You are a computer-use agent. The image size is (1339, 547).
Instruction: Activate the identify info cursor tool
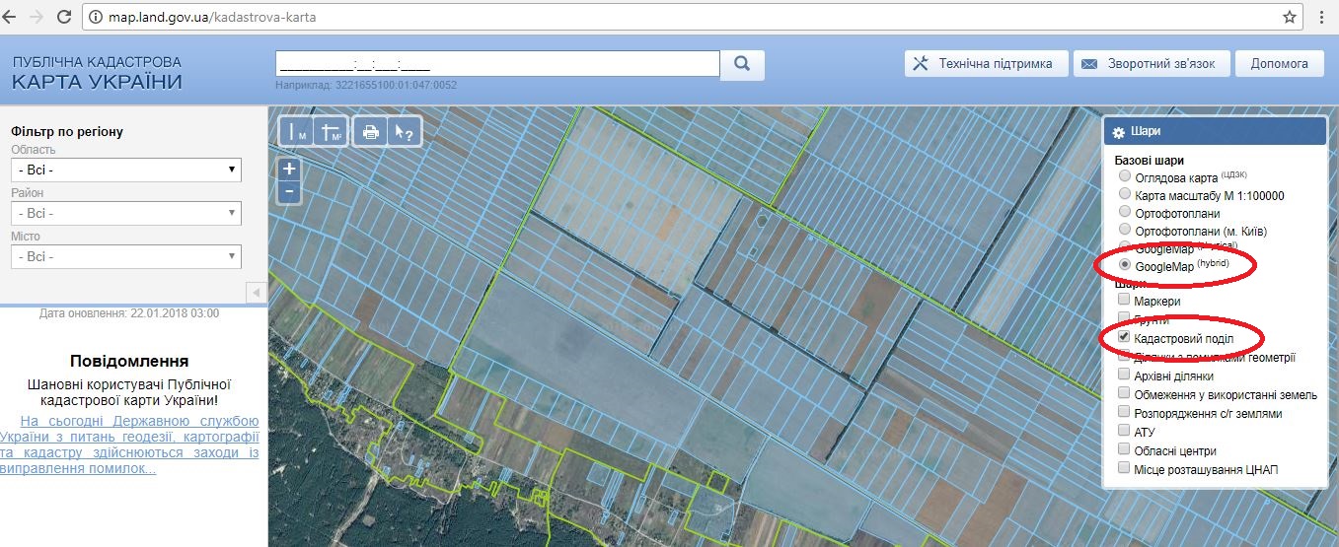point(403,132)
